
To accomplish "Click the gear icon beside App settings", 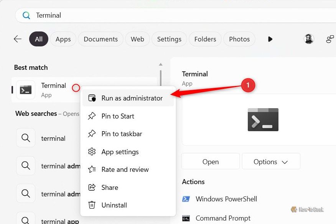I will (92, 152).
